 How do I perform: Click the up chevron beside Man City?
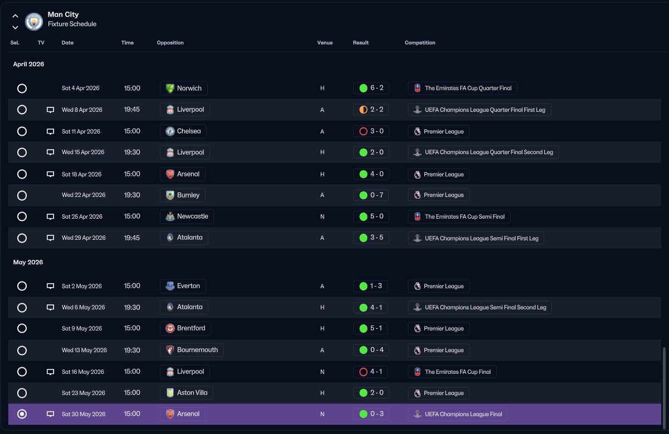click(x=15, y=16)
